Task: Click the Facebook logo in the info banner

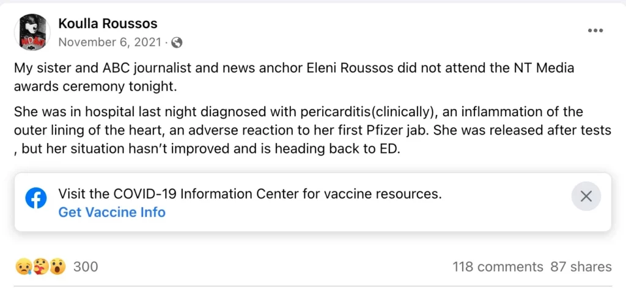Action: (x=36, y=199)
